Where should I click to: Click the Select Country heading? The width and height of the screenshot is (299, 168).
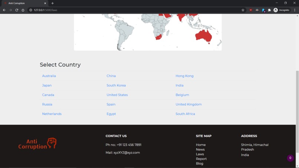(x=60, y=65)
